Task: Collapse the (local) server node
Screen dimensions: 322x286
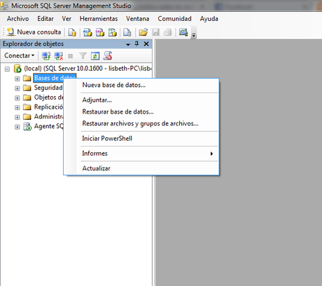Action: coord(8,69)
